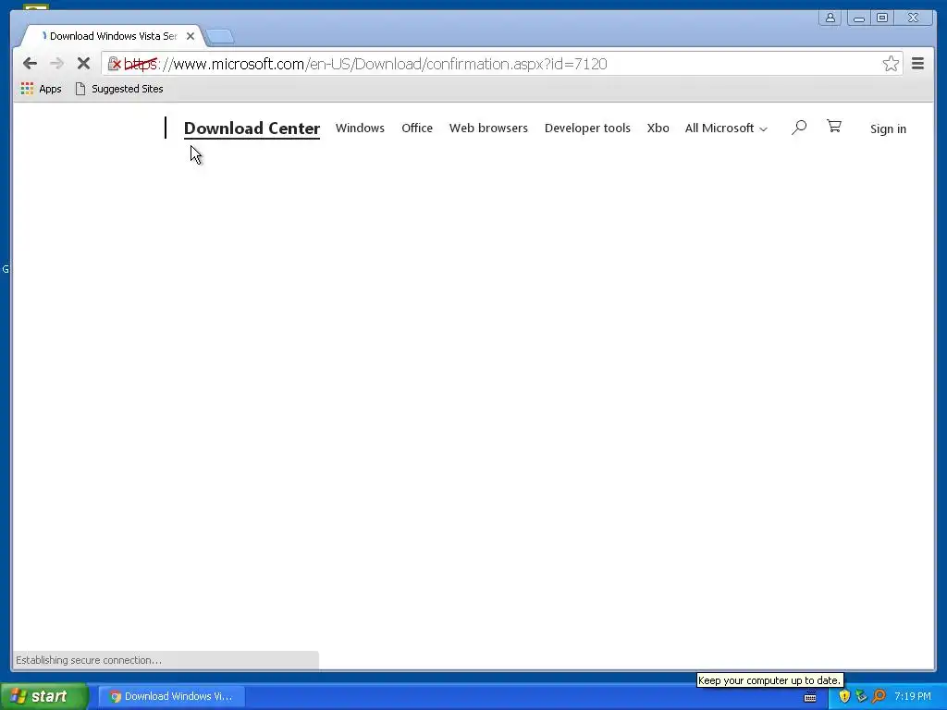Click the keyboard tray icon
947x710 pixels.
click(810, 697)
